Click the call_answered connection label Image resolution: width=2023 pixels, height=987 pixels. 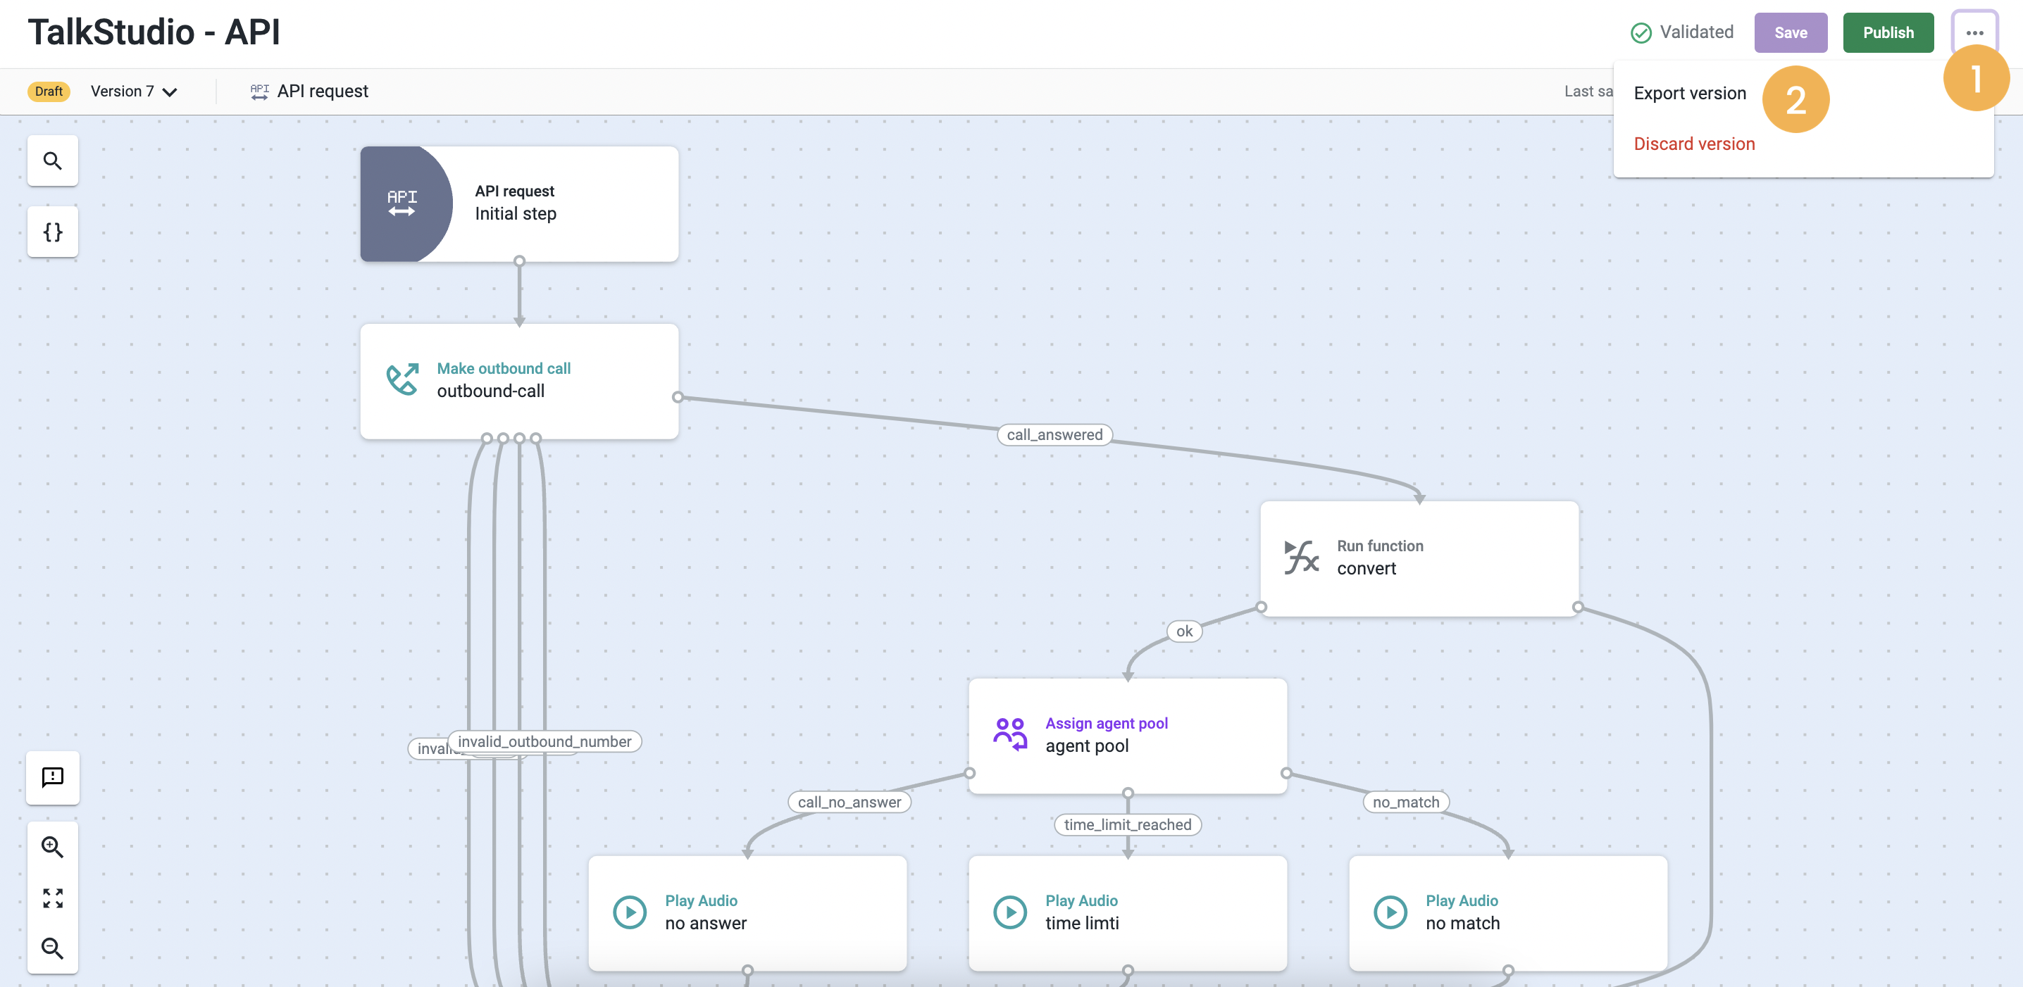pyautogui.click(x=1054, y=434)
